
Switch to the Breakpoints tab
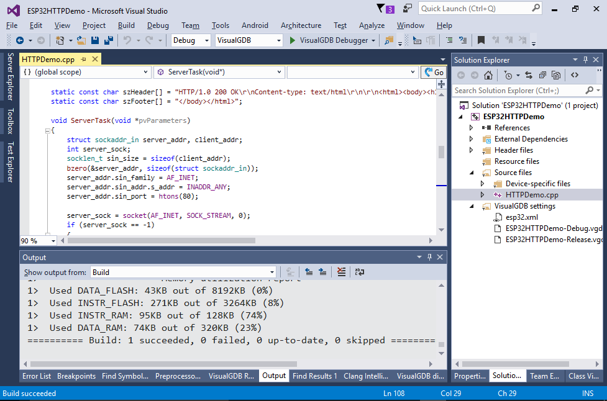tap(76, 376)
